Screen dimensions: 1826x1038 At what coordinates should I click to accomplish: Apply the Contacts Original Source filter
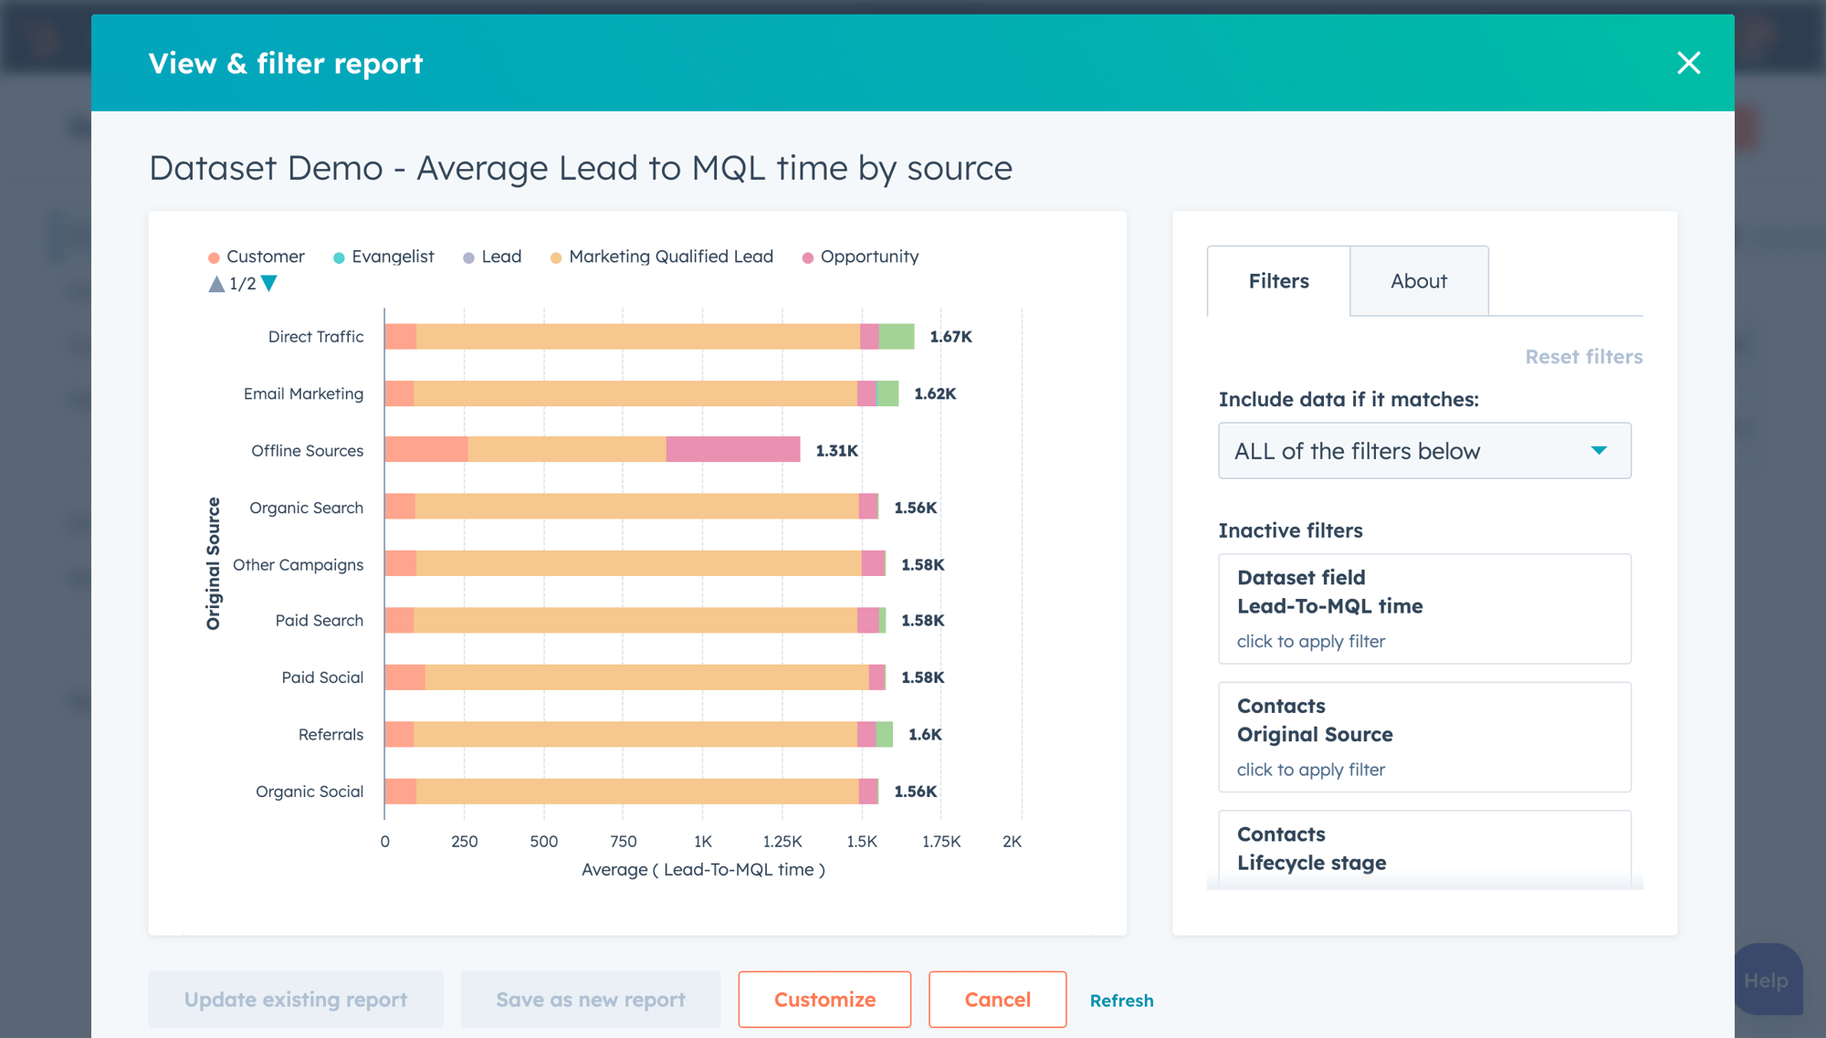(1423, 737)
